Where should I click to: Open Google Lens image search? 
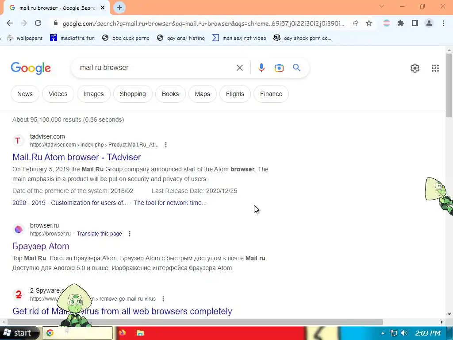(x=279, y=68)
